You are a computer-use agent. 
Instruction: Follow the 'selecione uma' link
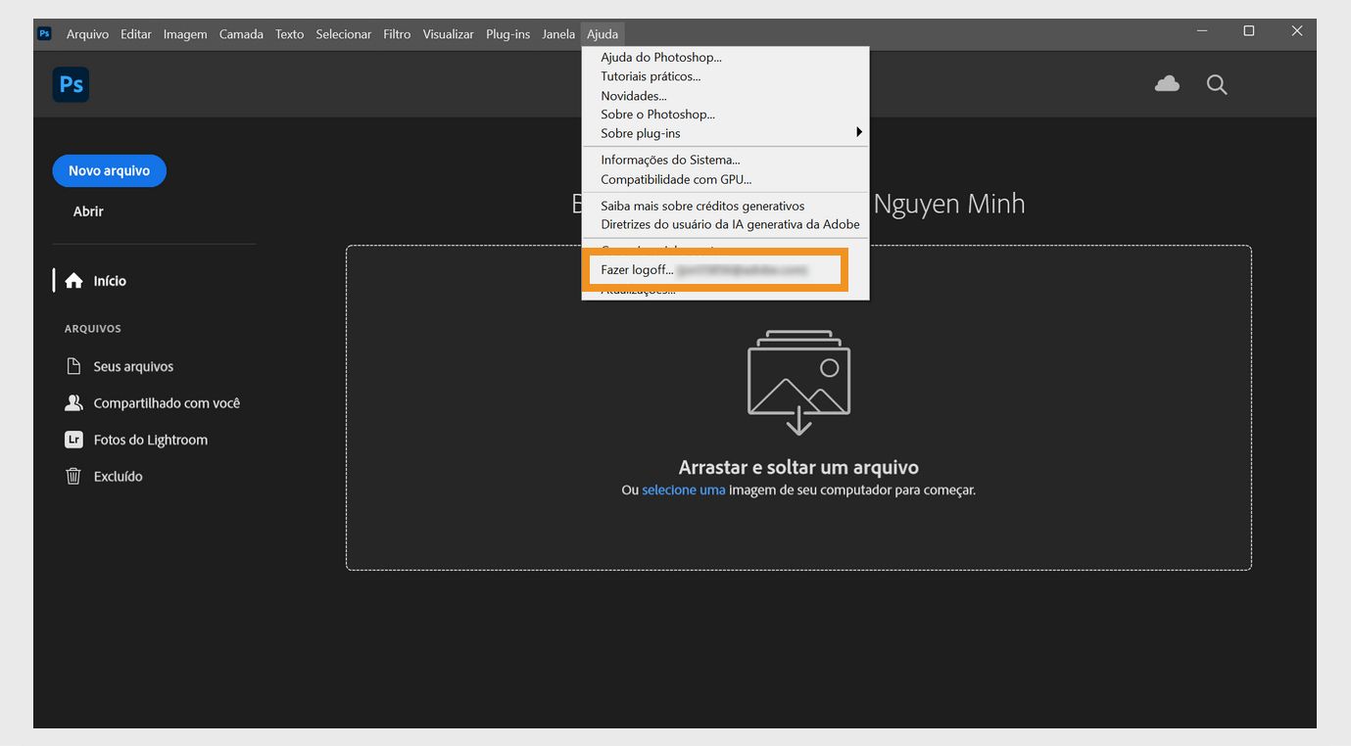pyautogui.click(x=684, y=490)
